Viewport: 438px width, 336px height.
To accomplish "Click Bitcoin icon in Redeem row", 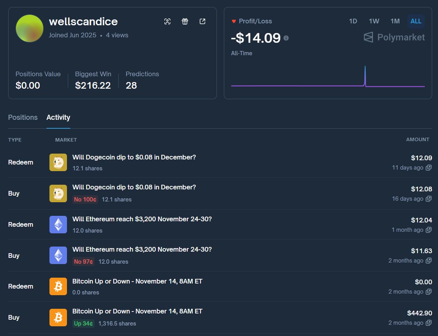I will 58,286.
